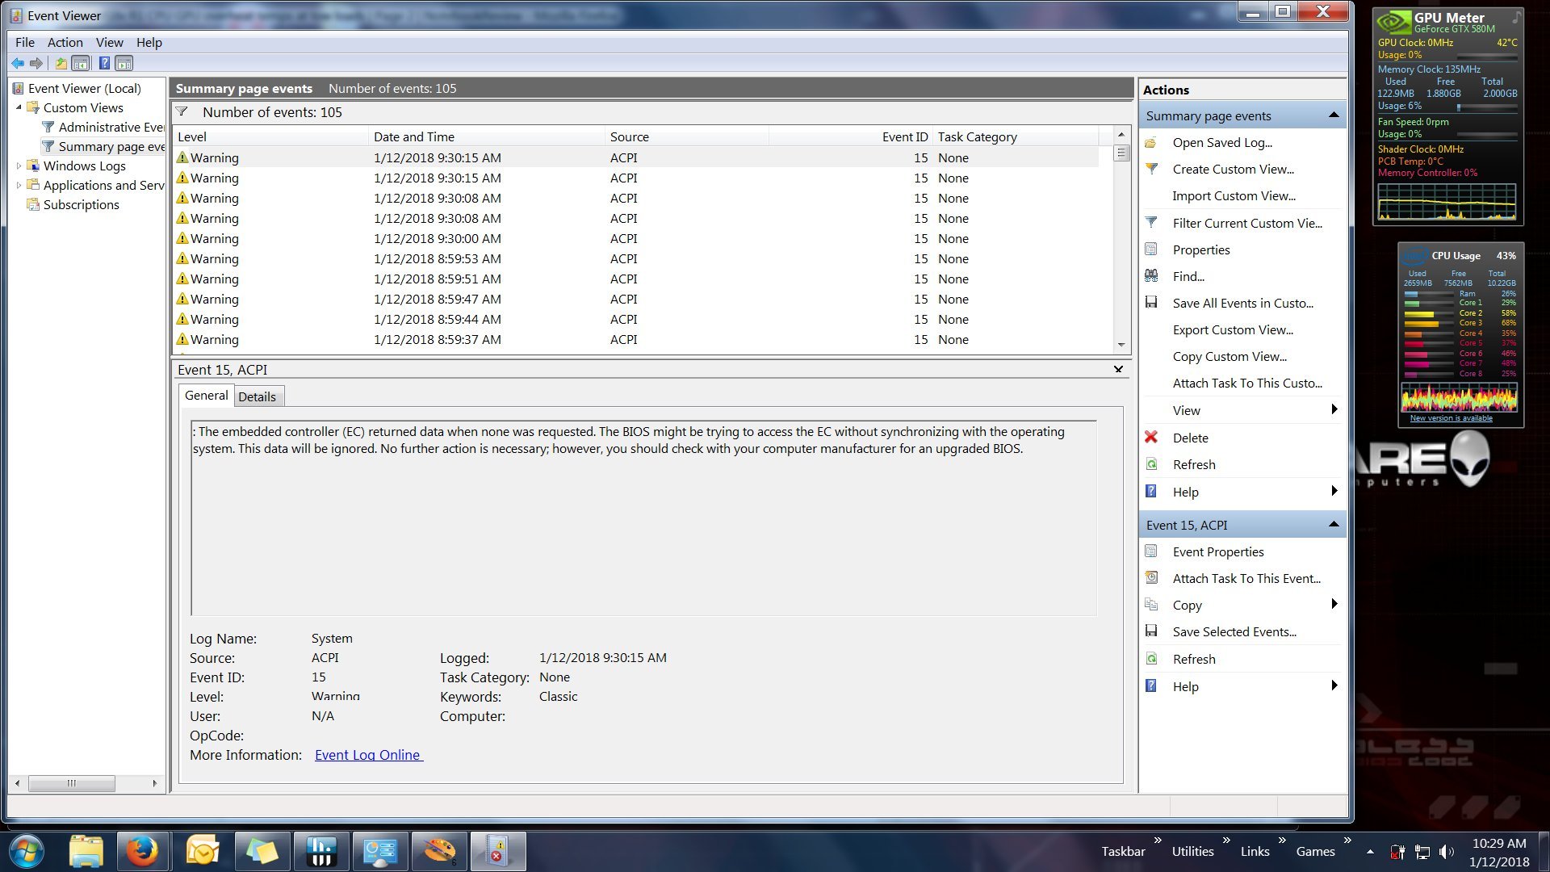Click Refresh icon under Summary page events
Image resolution: width=1550 pixels, height=872 pixels.
[1152, 464]
